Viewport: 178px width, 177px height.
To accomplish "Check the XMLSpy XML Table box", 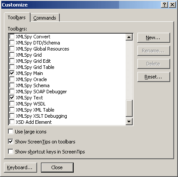I will [x=12, y=110].
